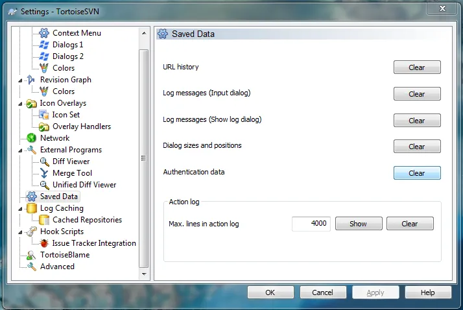Click the Help button
The width and height of the screenshot is (463, 310).
coord(428,292)
